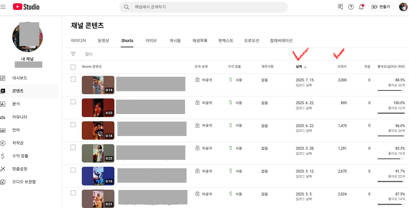Viewport: 409px width, 208px height.
Task: Open monetization (사용) for 2025. 5. 28. short
Action: pyautogui.click(x=235, y=148)
